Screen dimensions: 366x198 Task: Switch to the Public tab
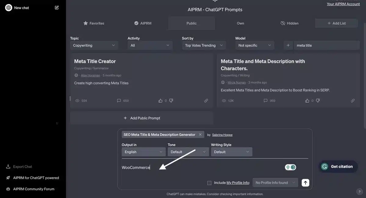[192, 23]
